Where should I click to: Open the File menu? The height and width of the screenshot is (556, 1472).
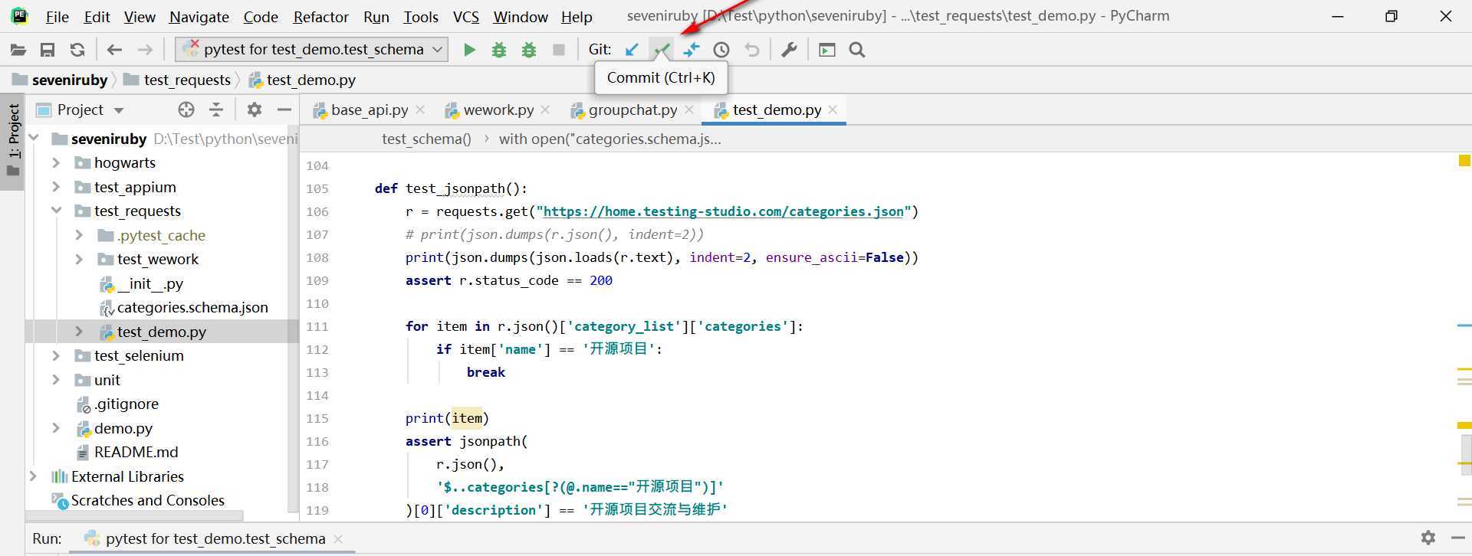pyautogui.click(x=57, y=17)
